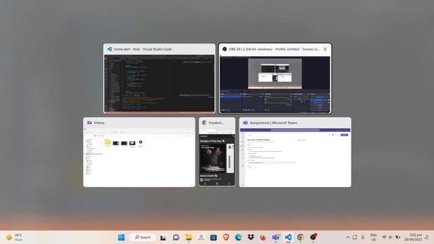
Task: Click the taskbar Search box
Action: click(143, 237)
